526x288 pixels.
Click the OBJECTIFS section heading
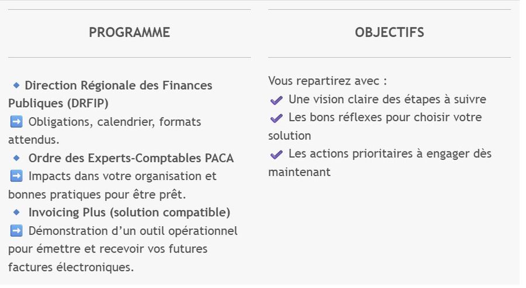[389, 33]
